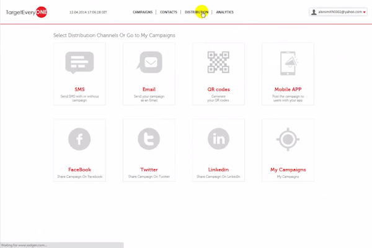The height and width of the screenshot is (248, 372).
Task: Select the FaceBook title link
Action: (x=79, y=170)
